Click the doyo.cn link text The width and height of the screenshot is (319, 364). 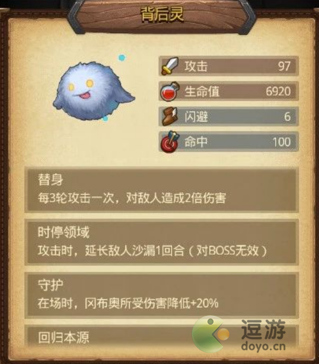tap(264, 346)
